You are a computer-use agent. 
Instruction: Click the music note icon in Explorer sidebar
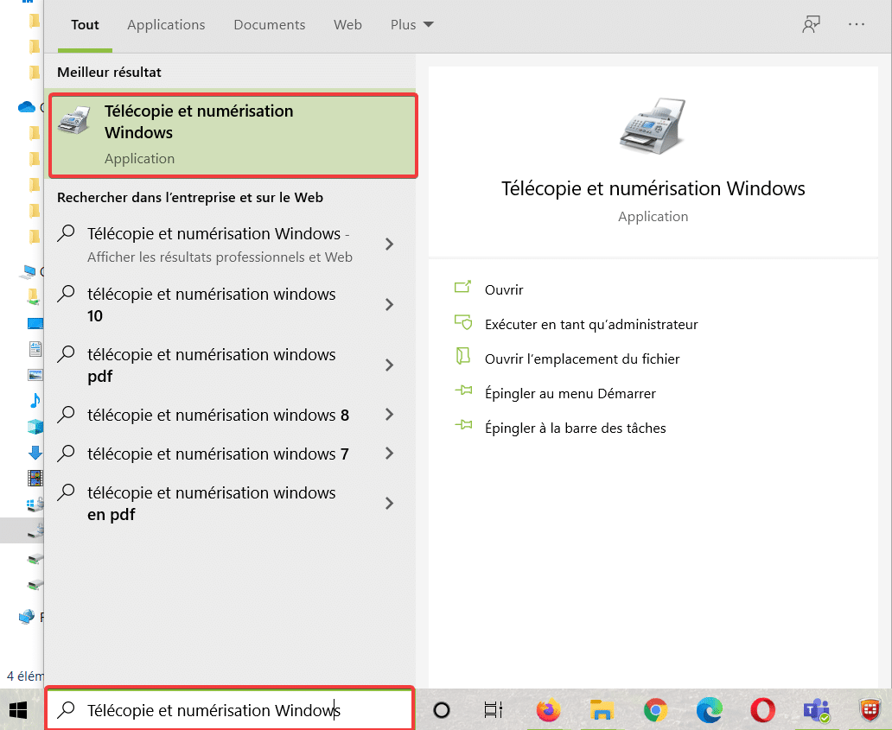click(35, 401)
